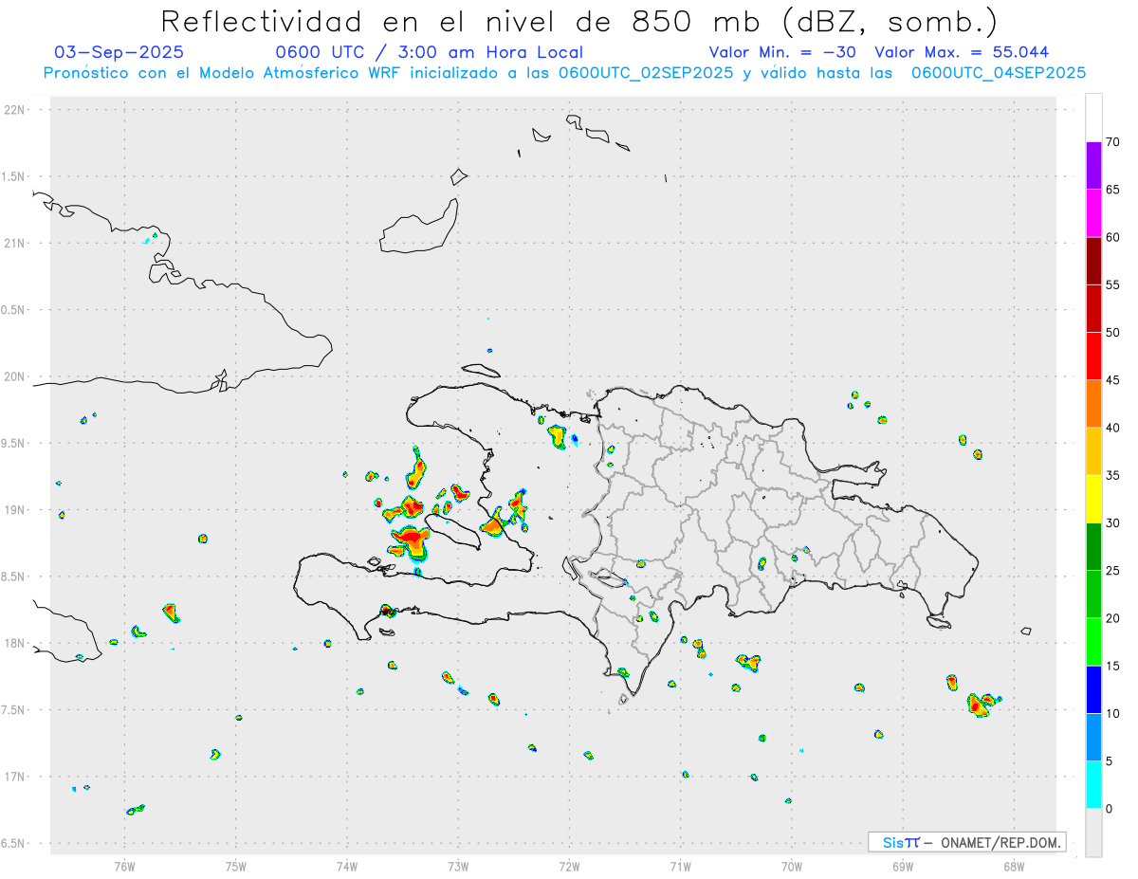
Task: Click the '68W' longitude label
Action: tap(1014, 865)
